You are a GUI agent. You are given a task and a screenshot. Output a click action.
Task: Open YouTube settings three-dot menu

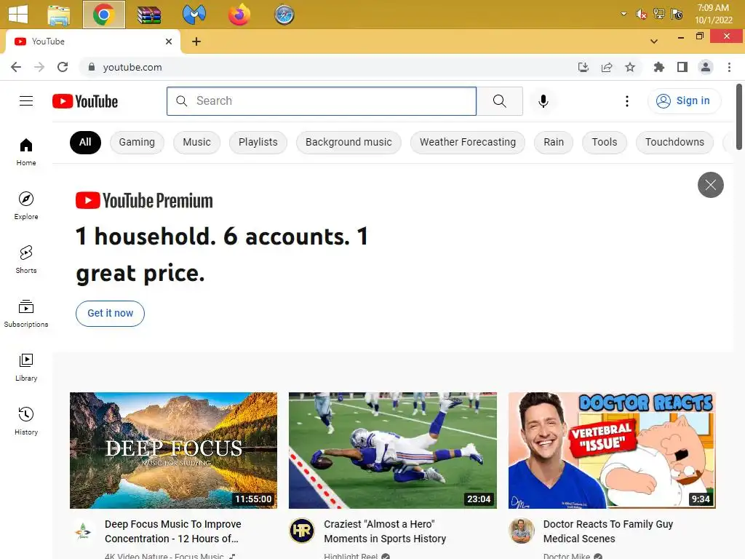[x=627, y=100]
